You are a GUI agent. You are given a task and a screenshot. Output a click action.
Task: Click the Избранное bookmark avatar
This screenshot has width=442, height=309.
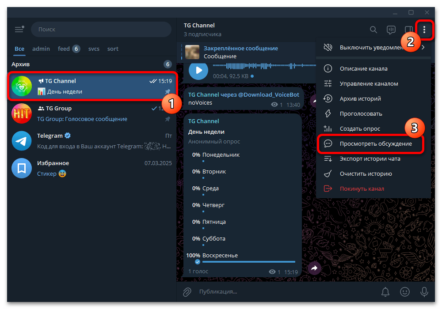click(x=21, y=168)
